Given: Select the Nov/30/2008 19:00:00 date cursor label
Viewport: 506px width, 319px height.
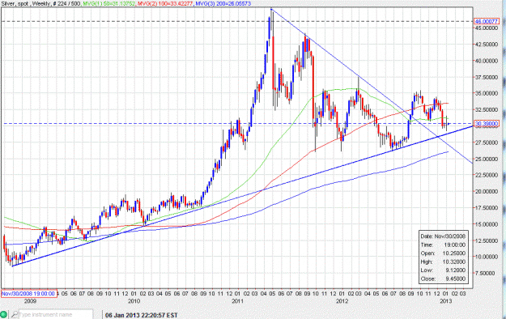Looking at the screenshot, I should 28,293.
